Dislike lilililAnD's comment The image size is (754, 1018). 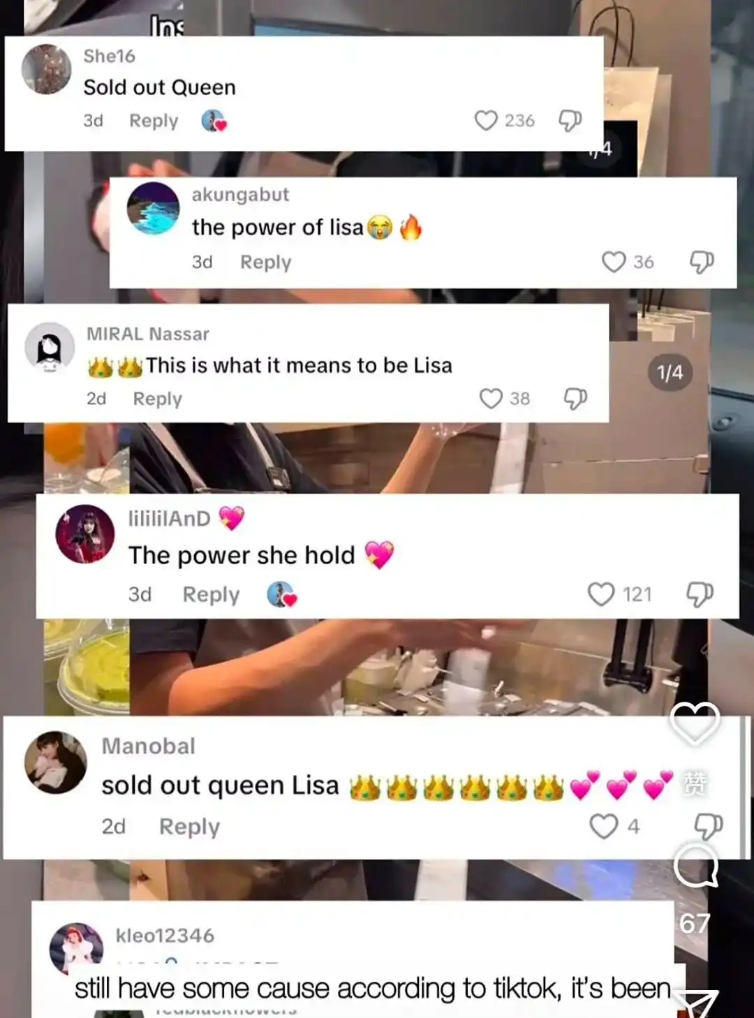tap(700, 594)
